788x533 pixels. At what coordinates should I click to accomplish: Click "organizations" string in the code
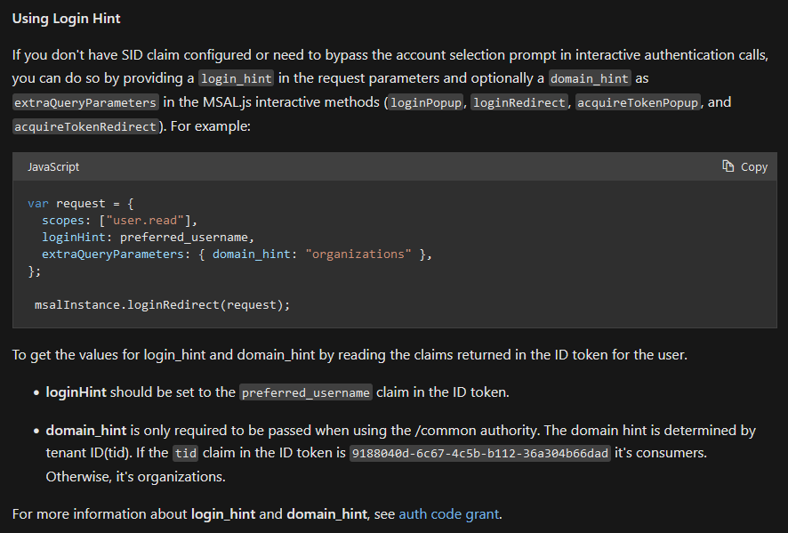(x=358, y=254)
